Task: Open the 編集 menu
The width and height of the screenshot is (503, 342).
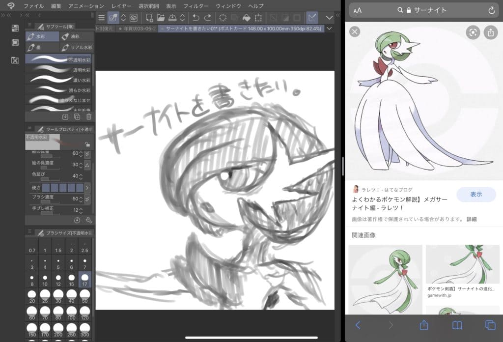Action: click(56, 6)
